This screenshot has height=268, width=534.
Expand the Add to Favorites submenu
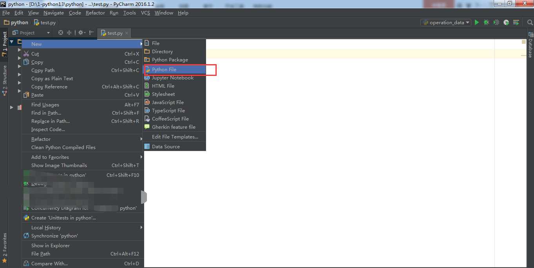click(83, 157)
